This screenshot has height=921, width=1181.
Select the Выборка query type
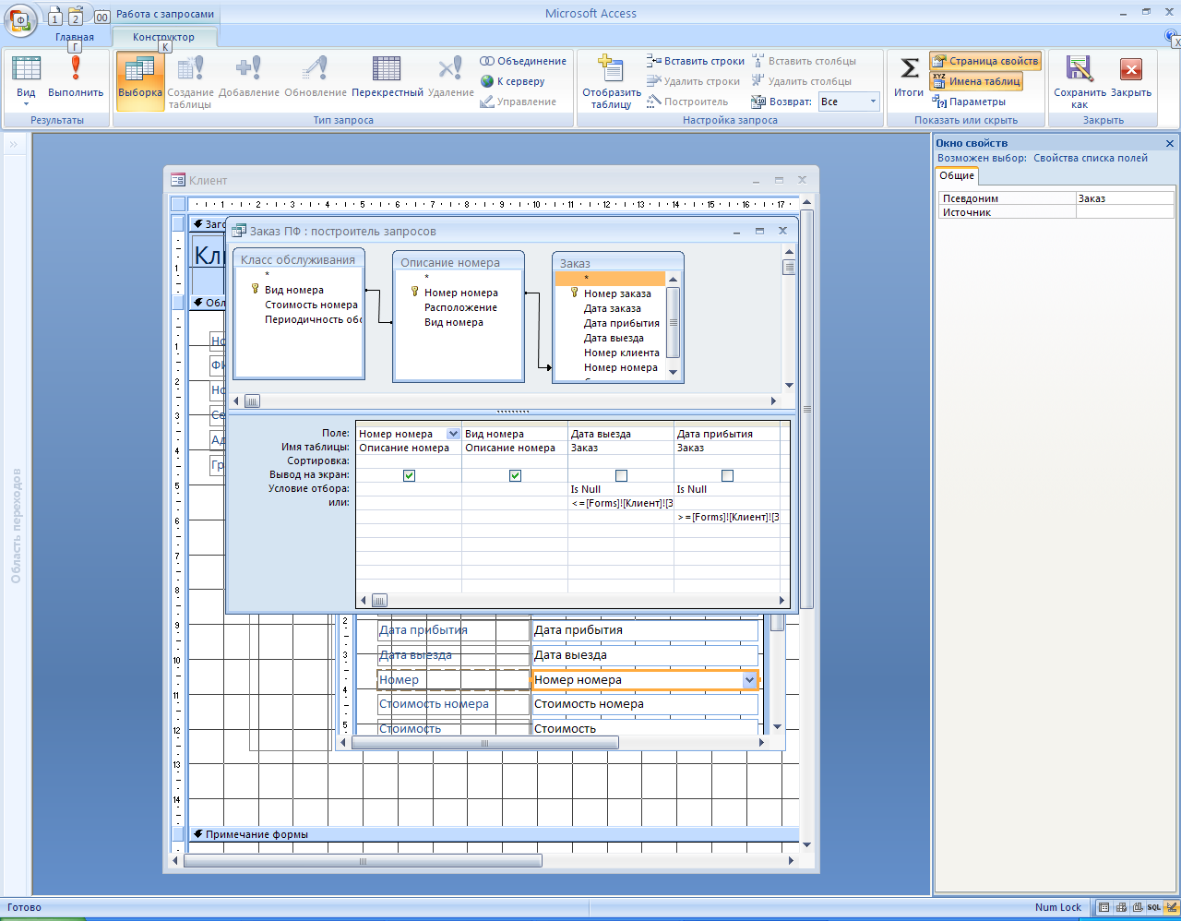tap(140, 80)
